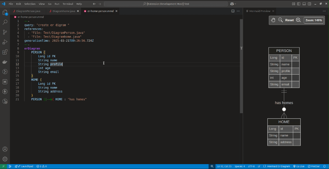Image resolution: width=329 pixels, height=169 pixels.
Task: Click the Reset button in Mermaid Preview
Action: coord(289,20)
